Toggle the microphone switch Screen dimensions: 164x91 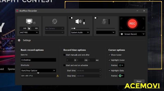coord(96,18)
